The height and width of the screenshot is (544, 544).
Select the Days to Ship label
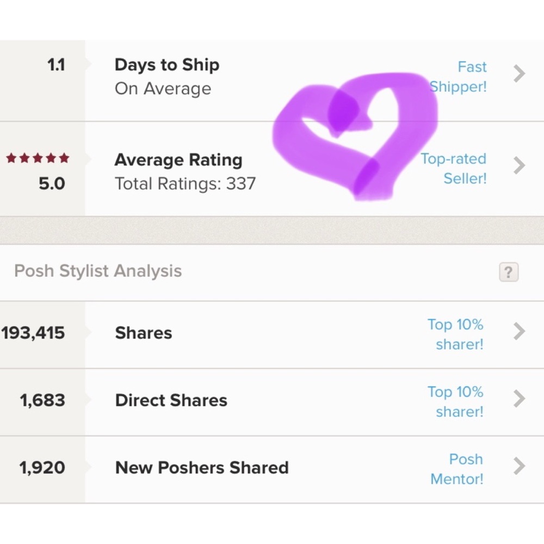coord(167,65)
